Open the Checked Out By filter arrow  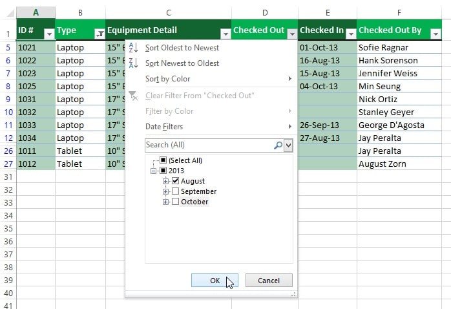435,34
